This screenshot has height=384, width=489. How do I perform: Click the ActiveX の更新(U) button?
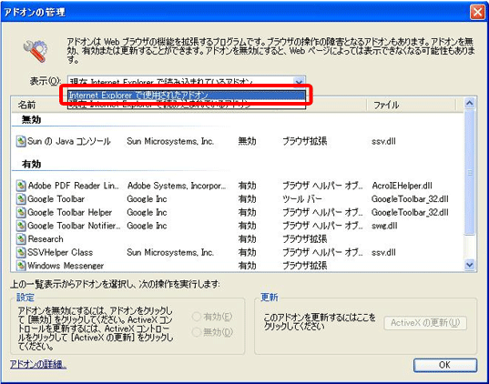[x=425, y=323]
